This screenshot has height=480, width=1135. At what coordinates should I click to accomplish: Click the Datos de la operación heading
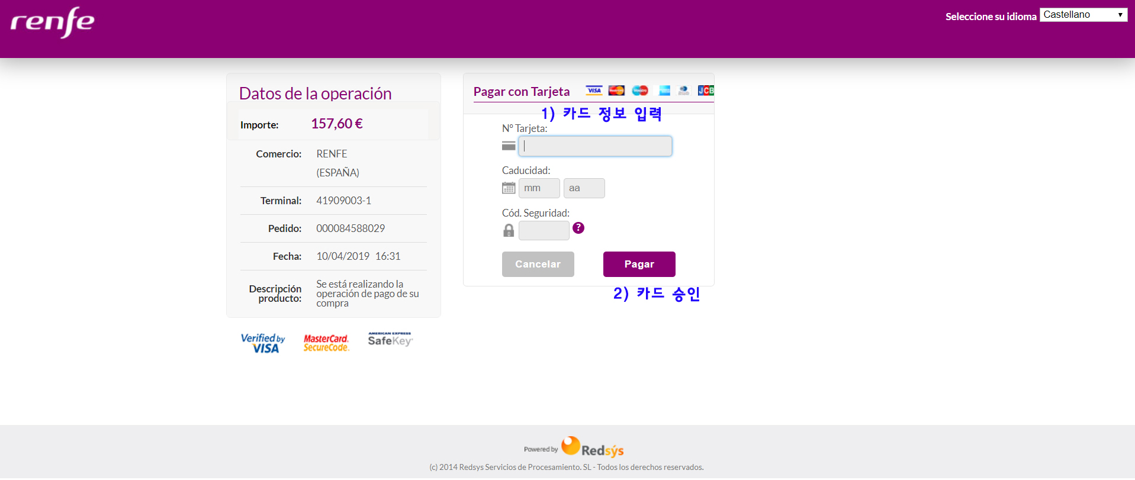(316, 94)
